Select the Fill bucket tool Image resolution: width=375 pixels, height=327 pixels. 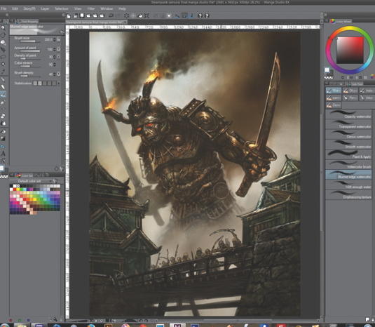point(3,131)
